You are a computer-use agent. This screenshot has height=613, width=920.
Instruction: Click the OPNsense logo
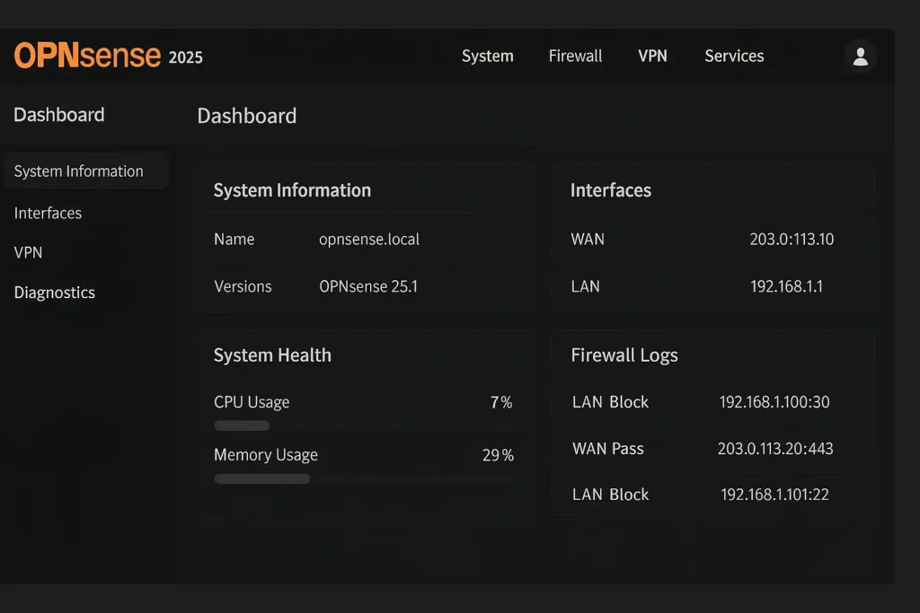[x=87, y=56]
